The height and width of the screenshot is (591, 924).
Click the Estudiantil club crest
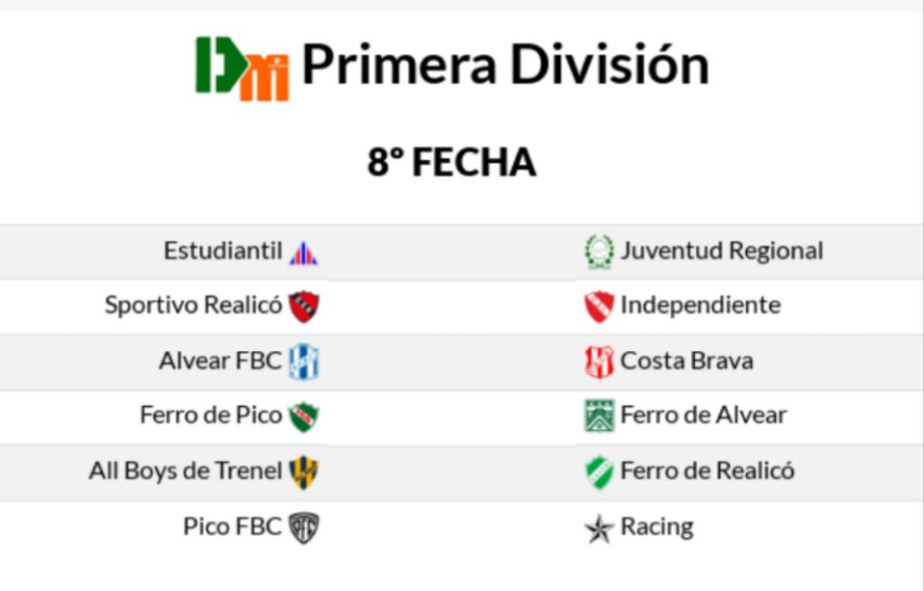(303, 253)
